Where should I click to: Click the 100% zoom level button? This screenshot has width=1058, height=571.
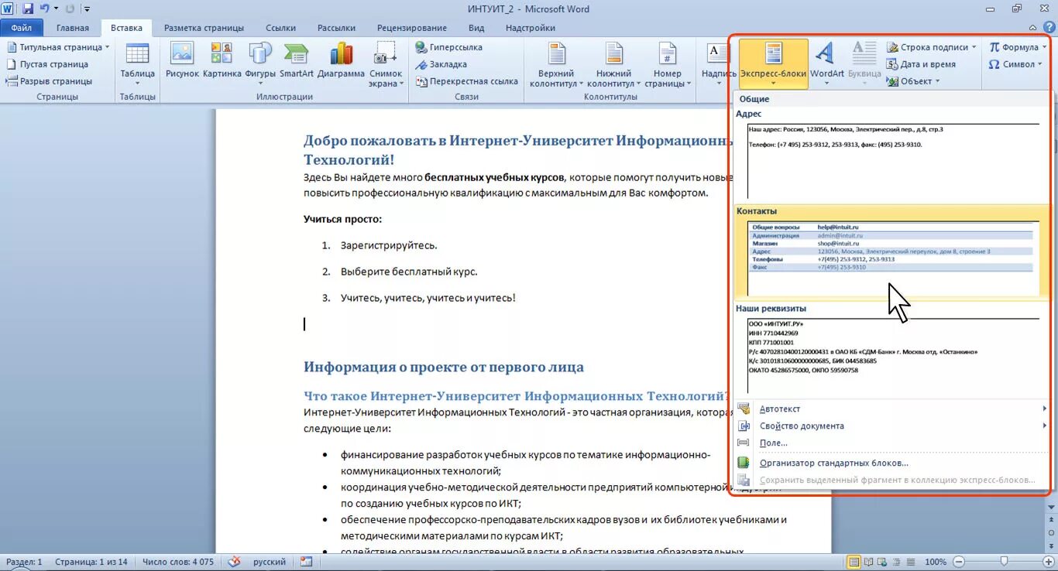[x=936, y=562]
